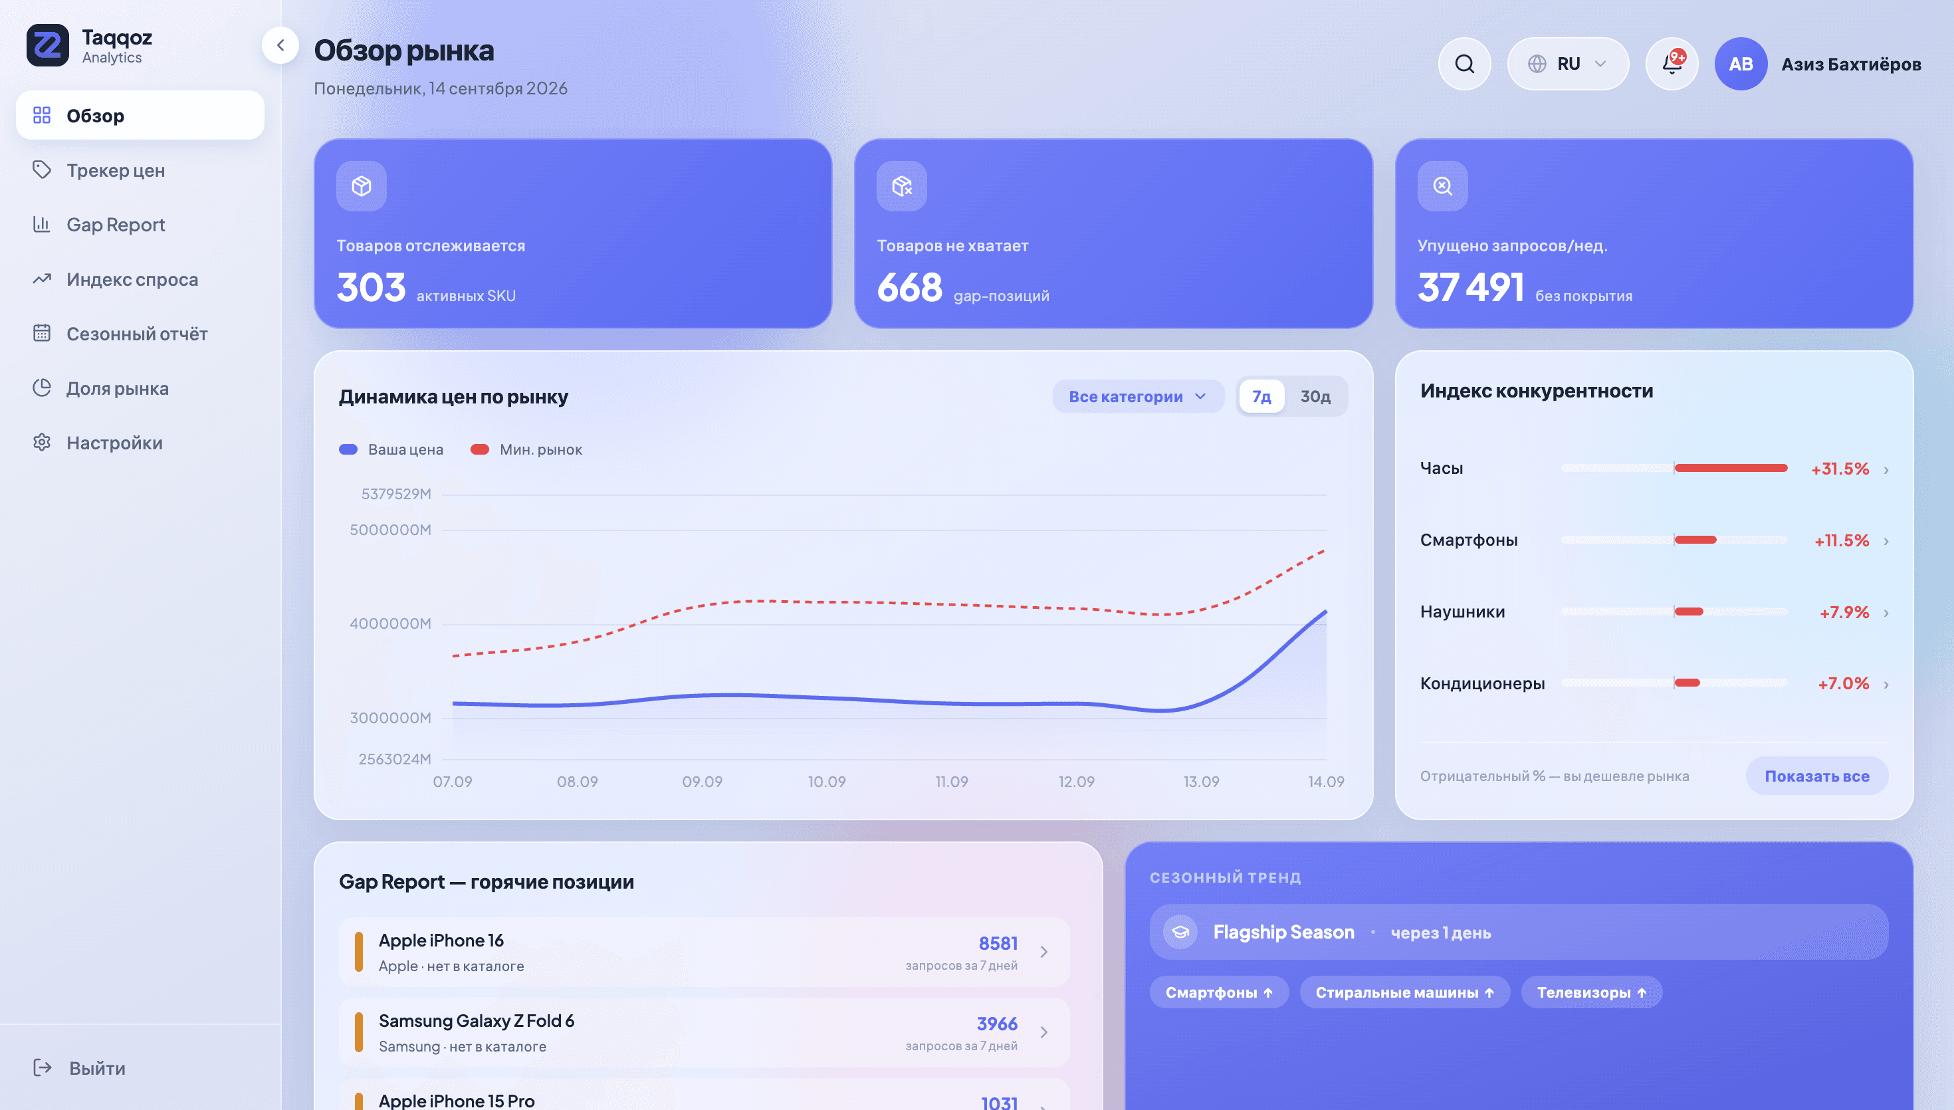The height and width of the screenshot is (1110, 1954).
Task: Open the Apple iPhone 16 gap row
Action: [705, 951]
